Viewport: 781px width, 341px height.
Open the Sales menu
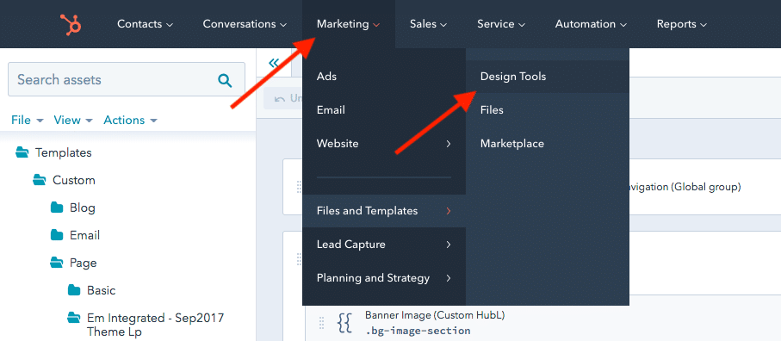point(428,24)
